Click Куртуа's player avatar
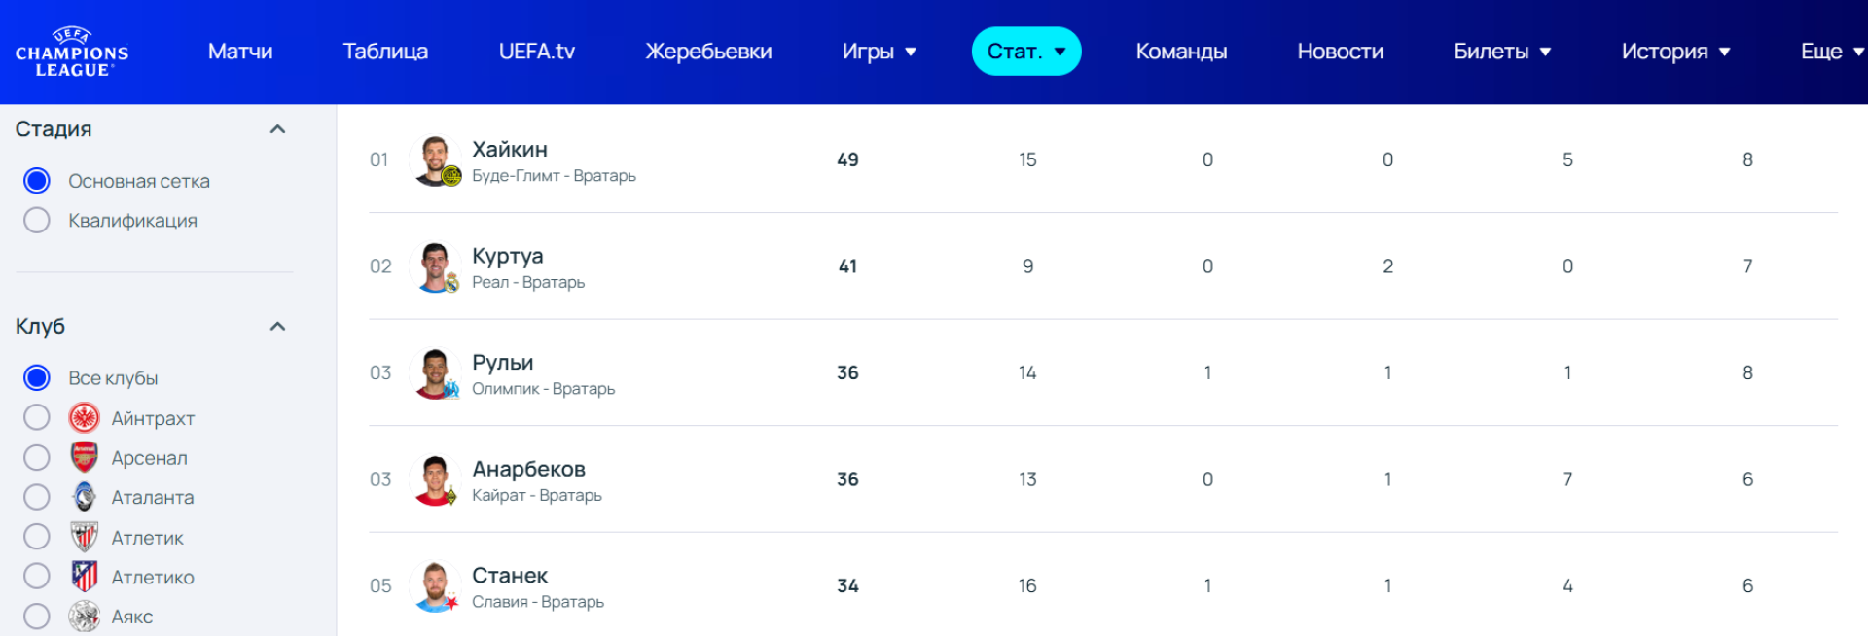This screenshot has width=1868, height=636. coord(435,266)
